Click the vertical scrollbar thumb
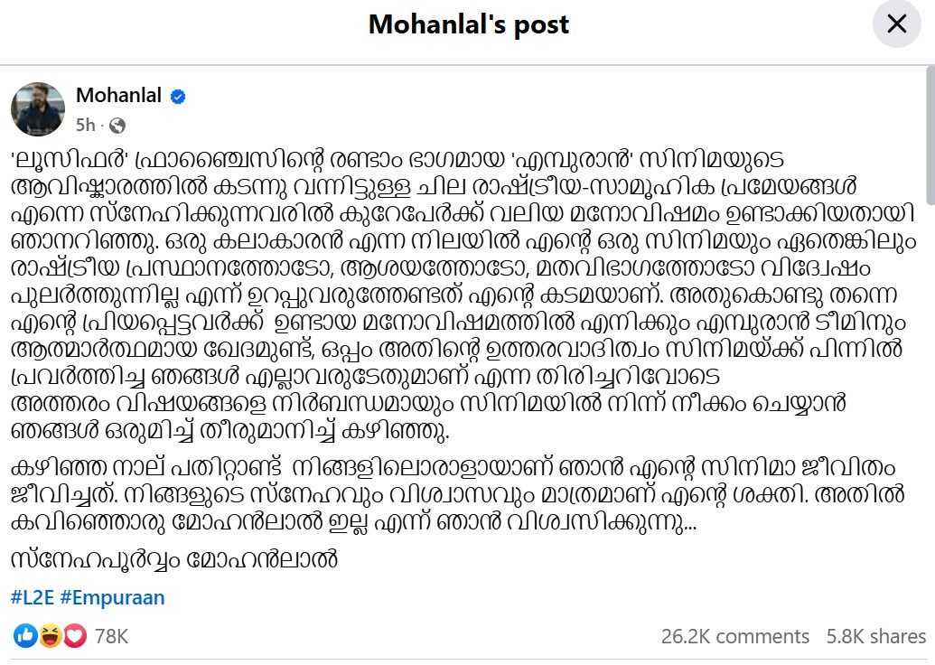 (930, 136)
